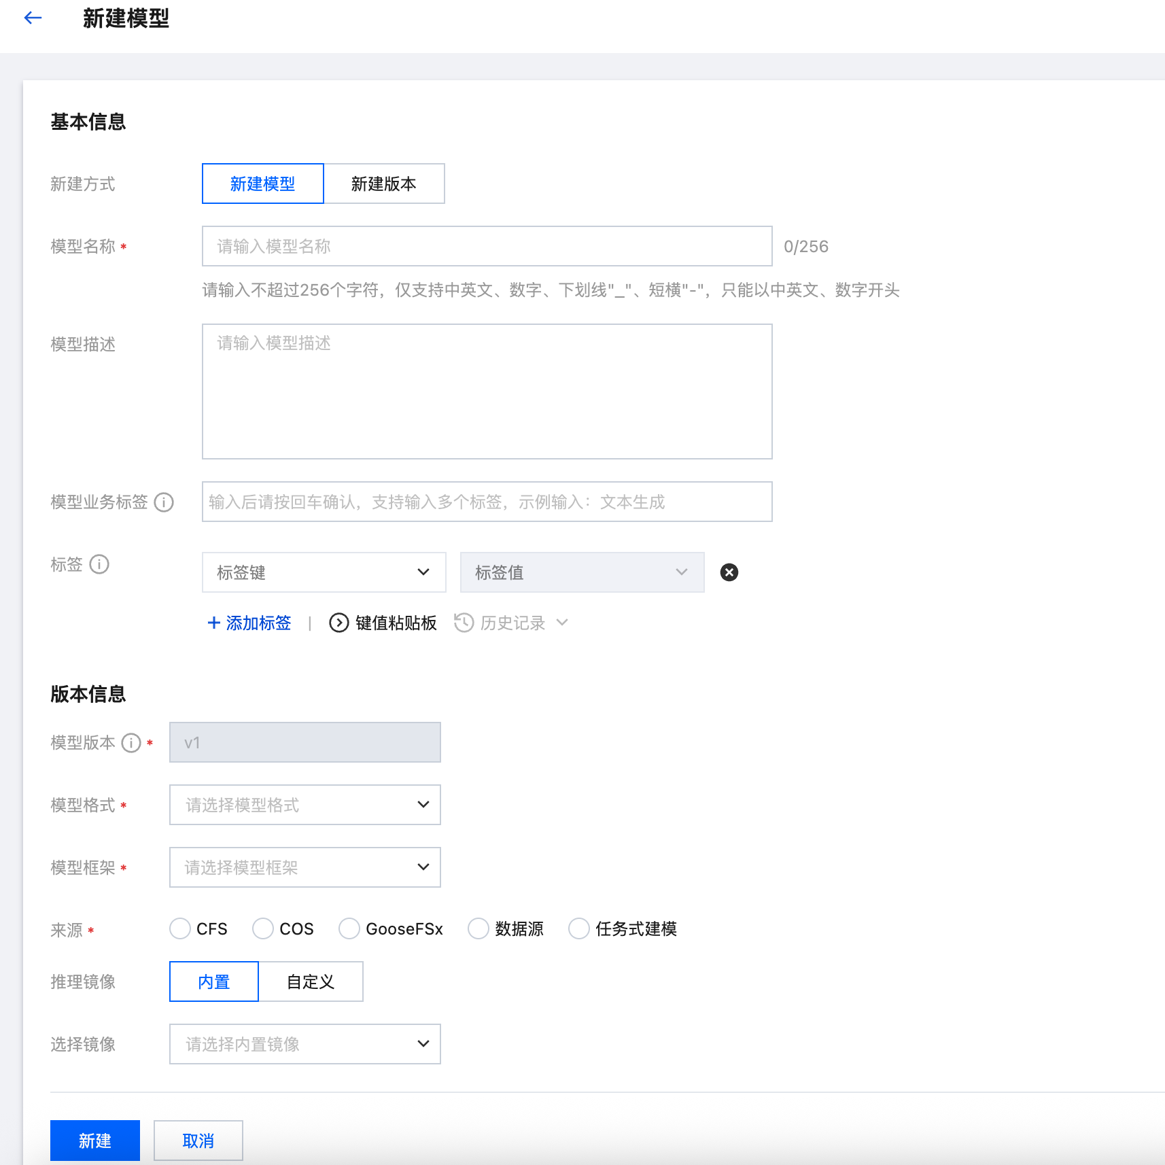1165x1165 pixels.
Task: Click the 取消 button
Action: pos(198,1141)
